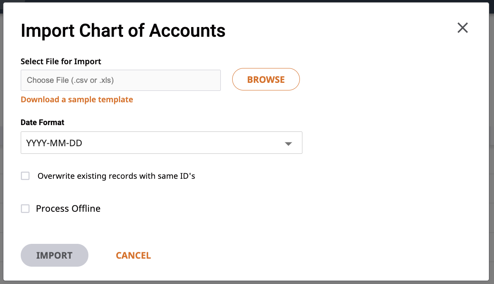Click the Choose File input field
The image size is (494, 284).
pyautogui.click(x=121, y=80)
